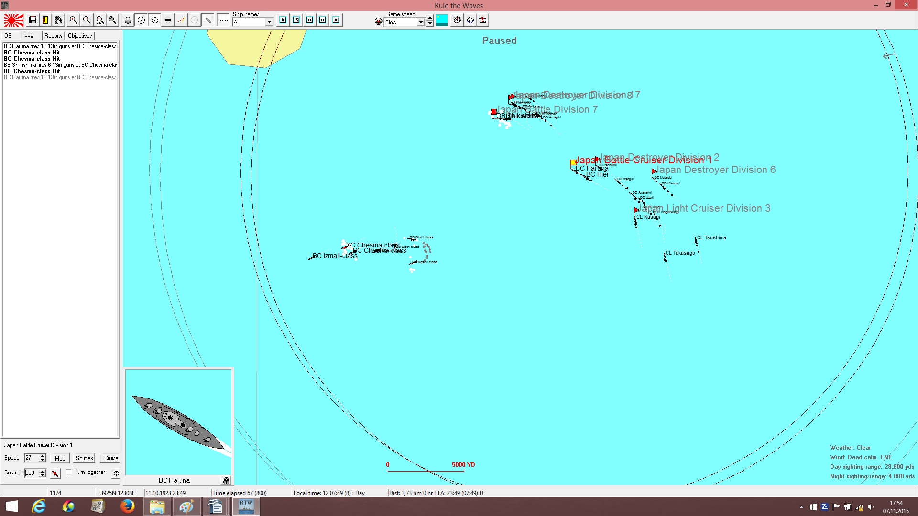
Task: Toggle the red-yellow course line button
Action: [x=181, y=20]
